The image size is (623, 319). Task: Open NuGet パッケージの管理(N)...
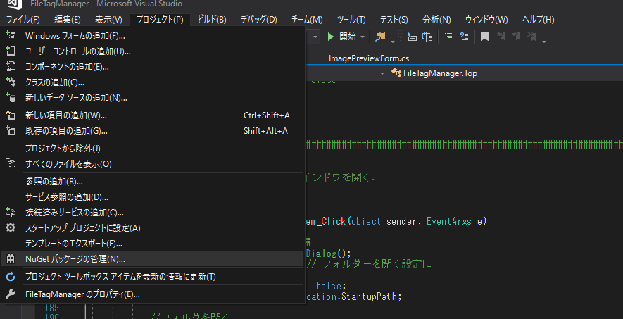(x=153, y=258)
